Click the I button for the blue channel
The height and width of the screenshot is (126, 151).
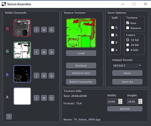[36, 76]
